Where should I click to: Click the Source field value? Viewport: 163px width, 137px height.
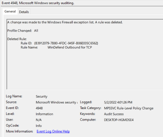click(57, 102)
